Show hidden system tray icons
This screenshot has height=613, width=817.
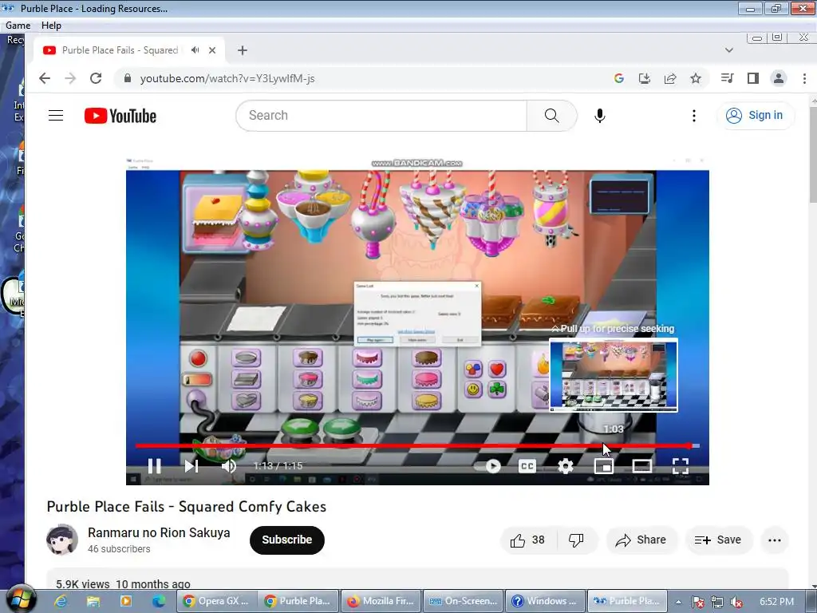[678, 602]
